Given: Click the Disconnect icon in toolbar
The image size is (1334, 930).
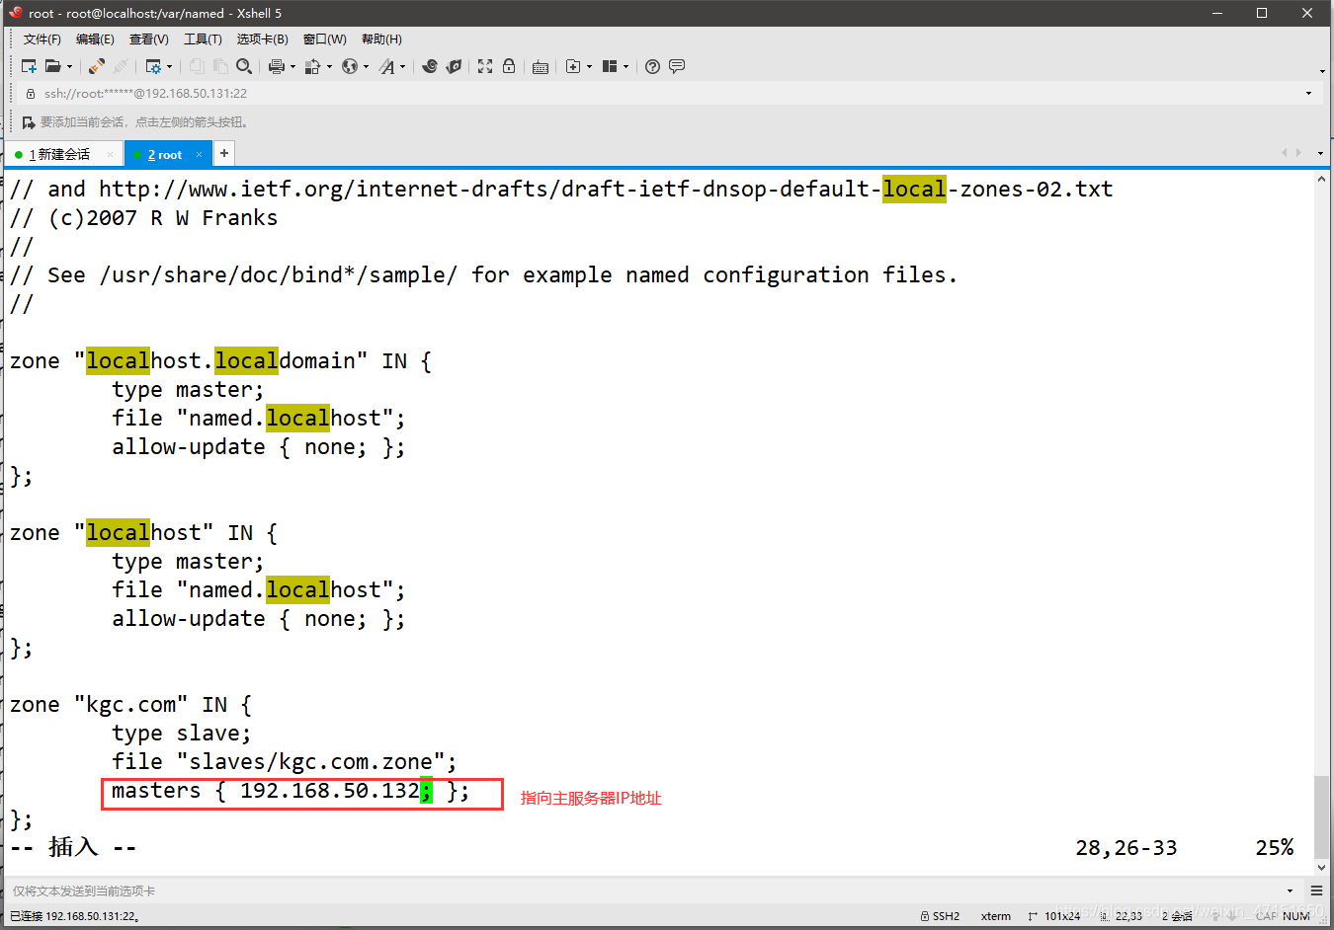Looking at the screenshot, I should point(121,66).
